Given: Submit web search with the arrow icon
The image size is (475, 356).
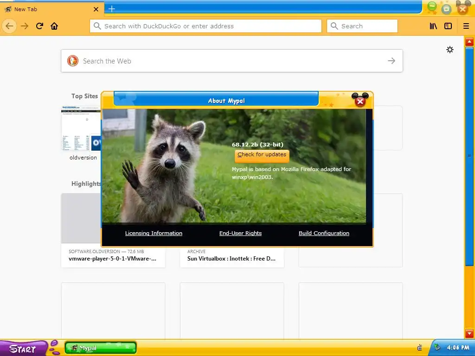Looking at the screenshot, I should pos(392,61).
